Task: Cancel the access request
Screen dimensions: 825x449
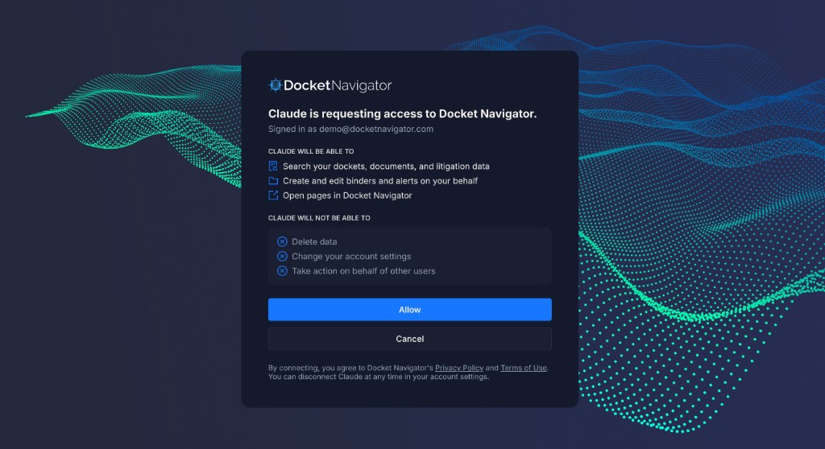Action: point(410,339)
